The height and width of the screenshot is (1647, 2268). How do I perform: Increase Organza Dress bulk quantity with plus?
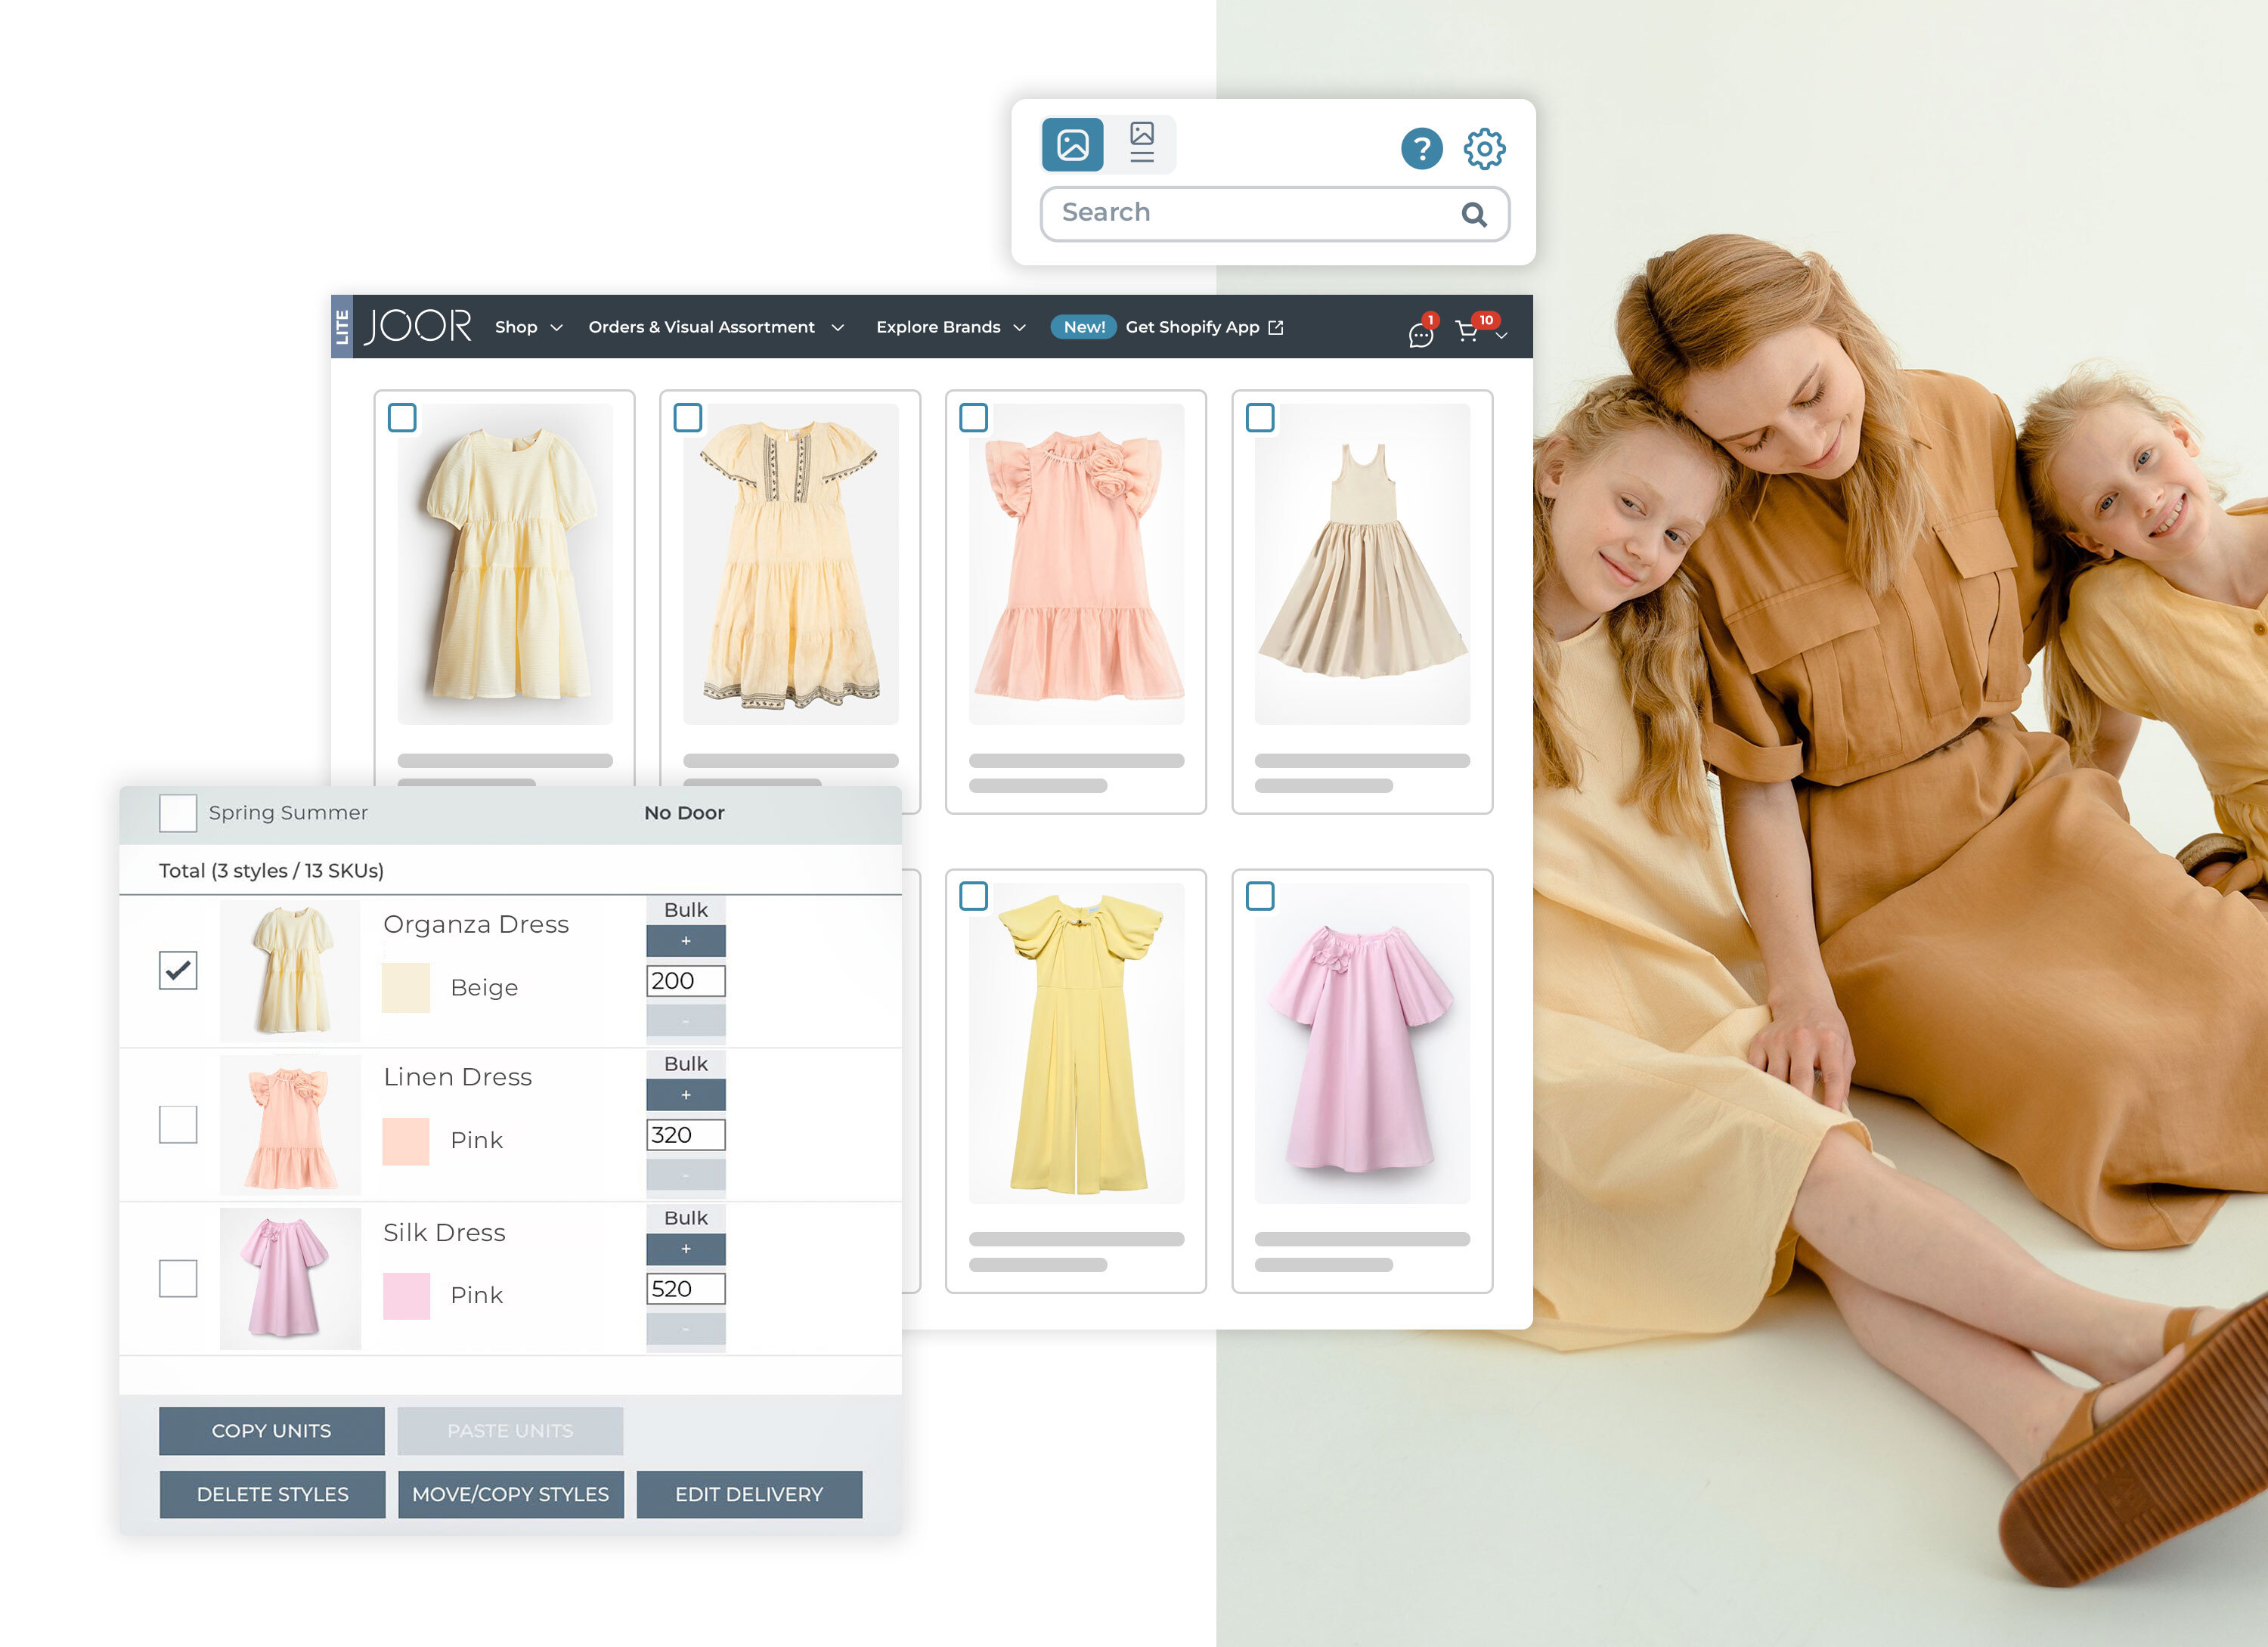pyautogui.click(x=686, y=941)
